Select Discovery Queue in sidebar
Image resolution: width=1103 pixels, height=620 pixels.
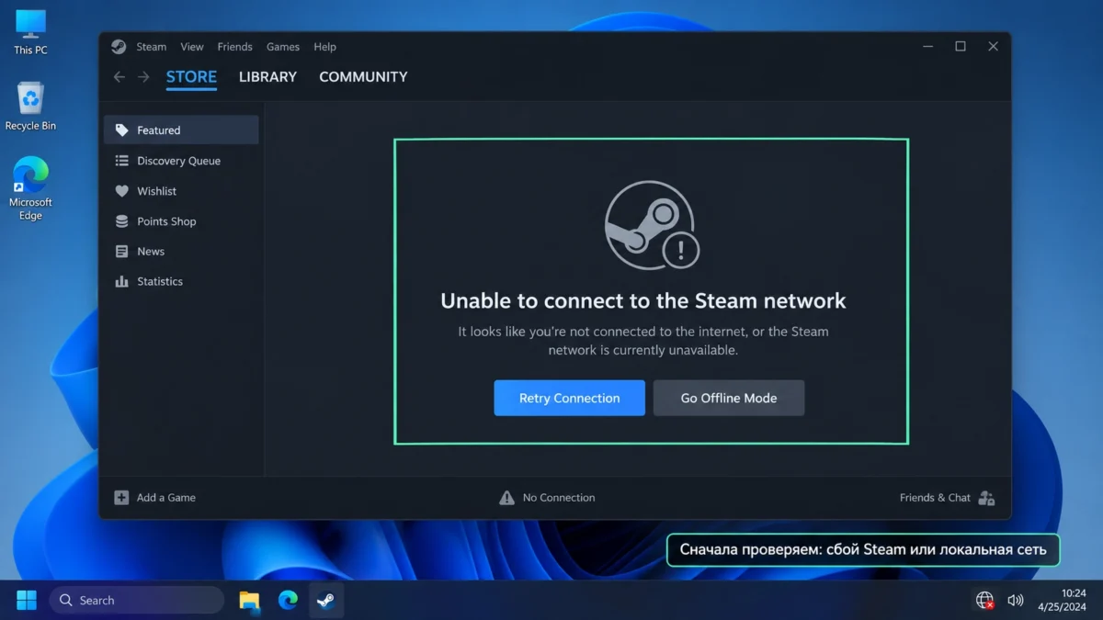tap(181, 161)
